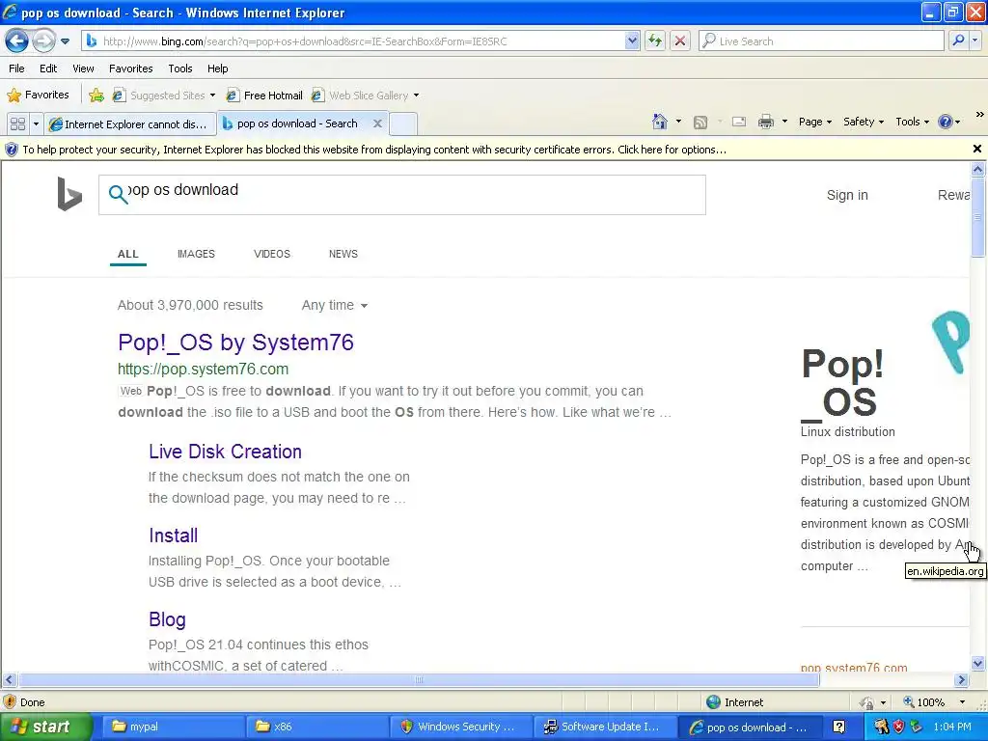This screenshot has height=741, width=988.
Task: Click the Live Search magnifier button
Action: point(958,41)
